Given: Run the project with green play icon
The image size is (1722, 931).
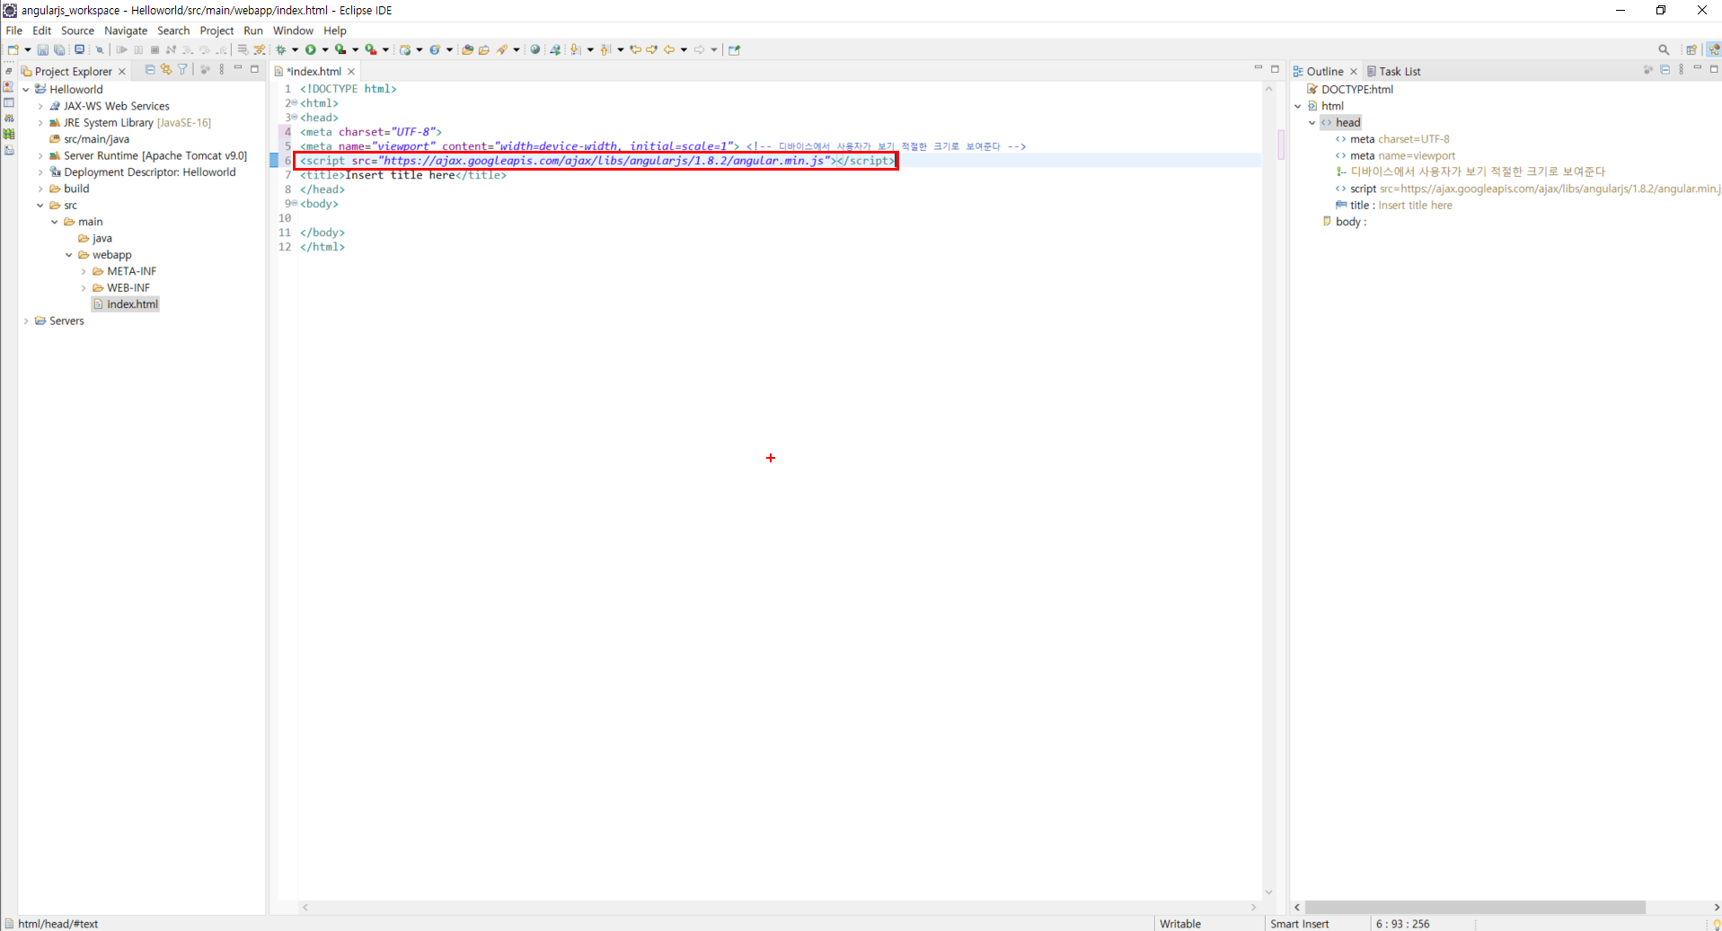Looking at the screenshot, I should 311,50.
